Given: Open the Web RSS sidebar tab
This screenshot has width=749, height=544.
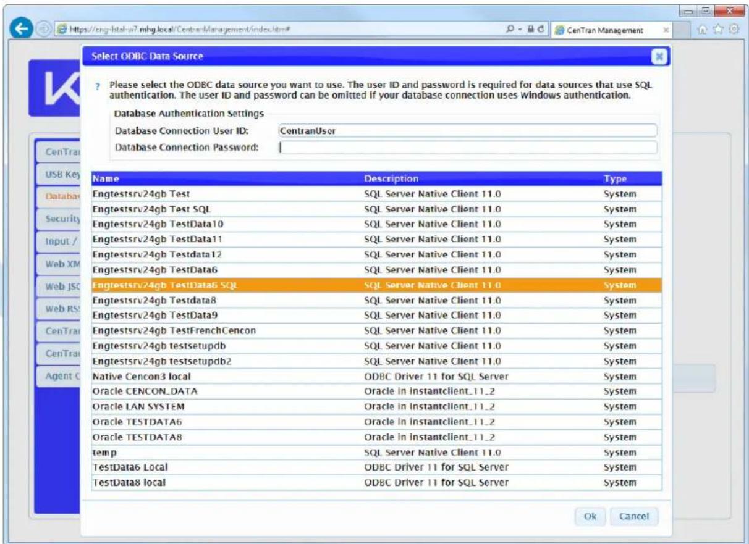Looking at the screenshot, I should (59, 309).
